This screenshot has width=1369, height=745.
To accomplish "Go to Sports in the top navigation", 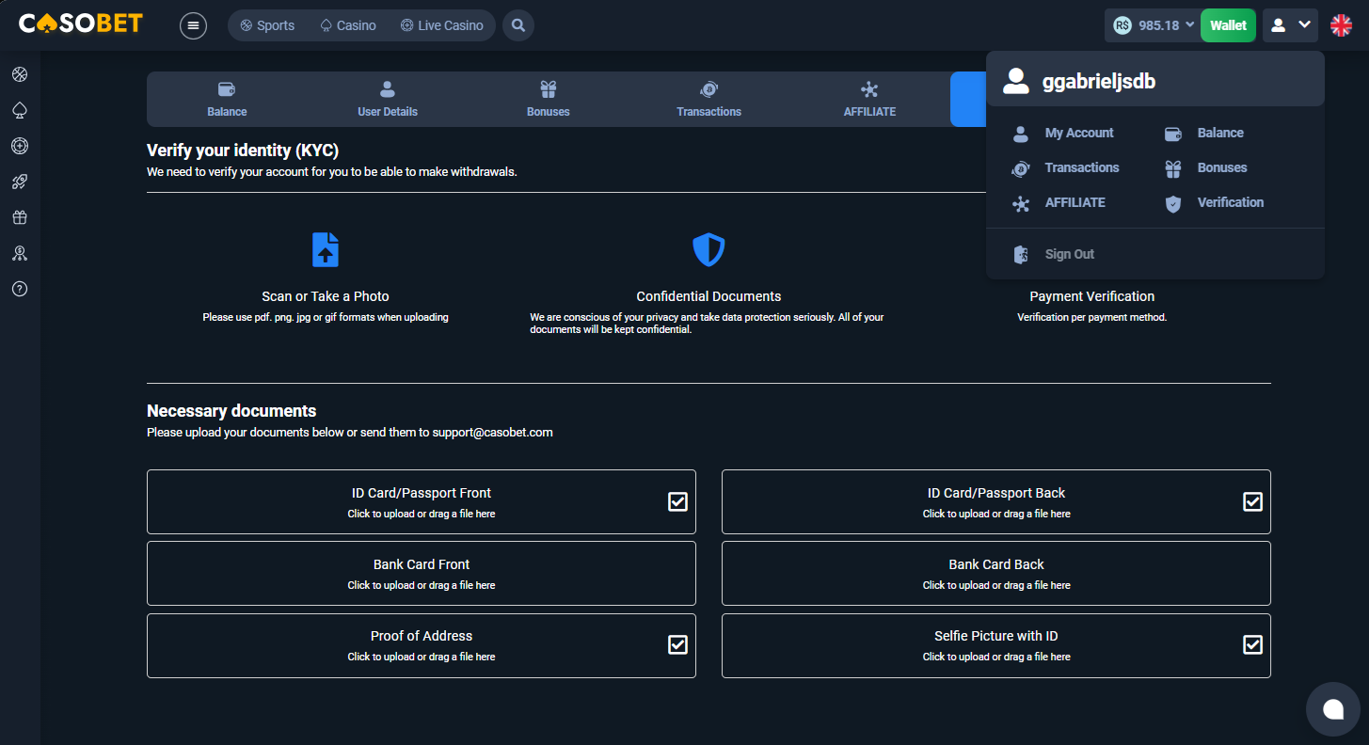I will coord(267,25).
